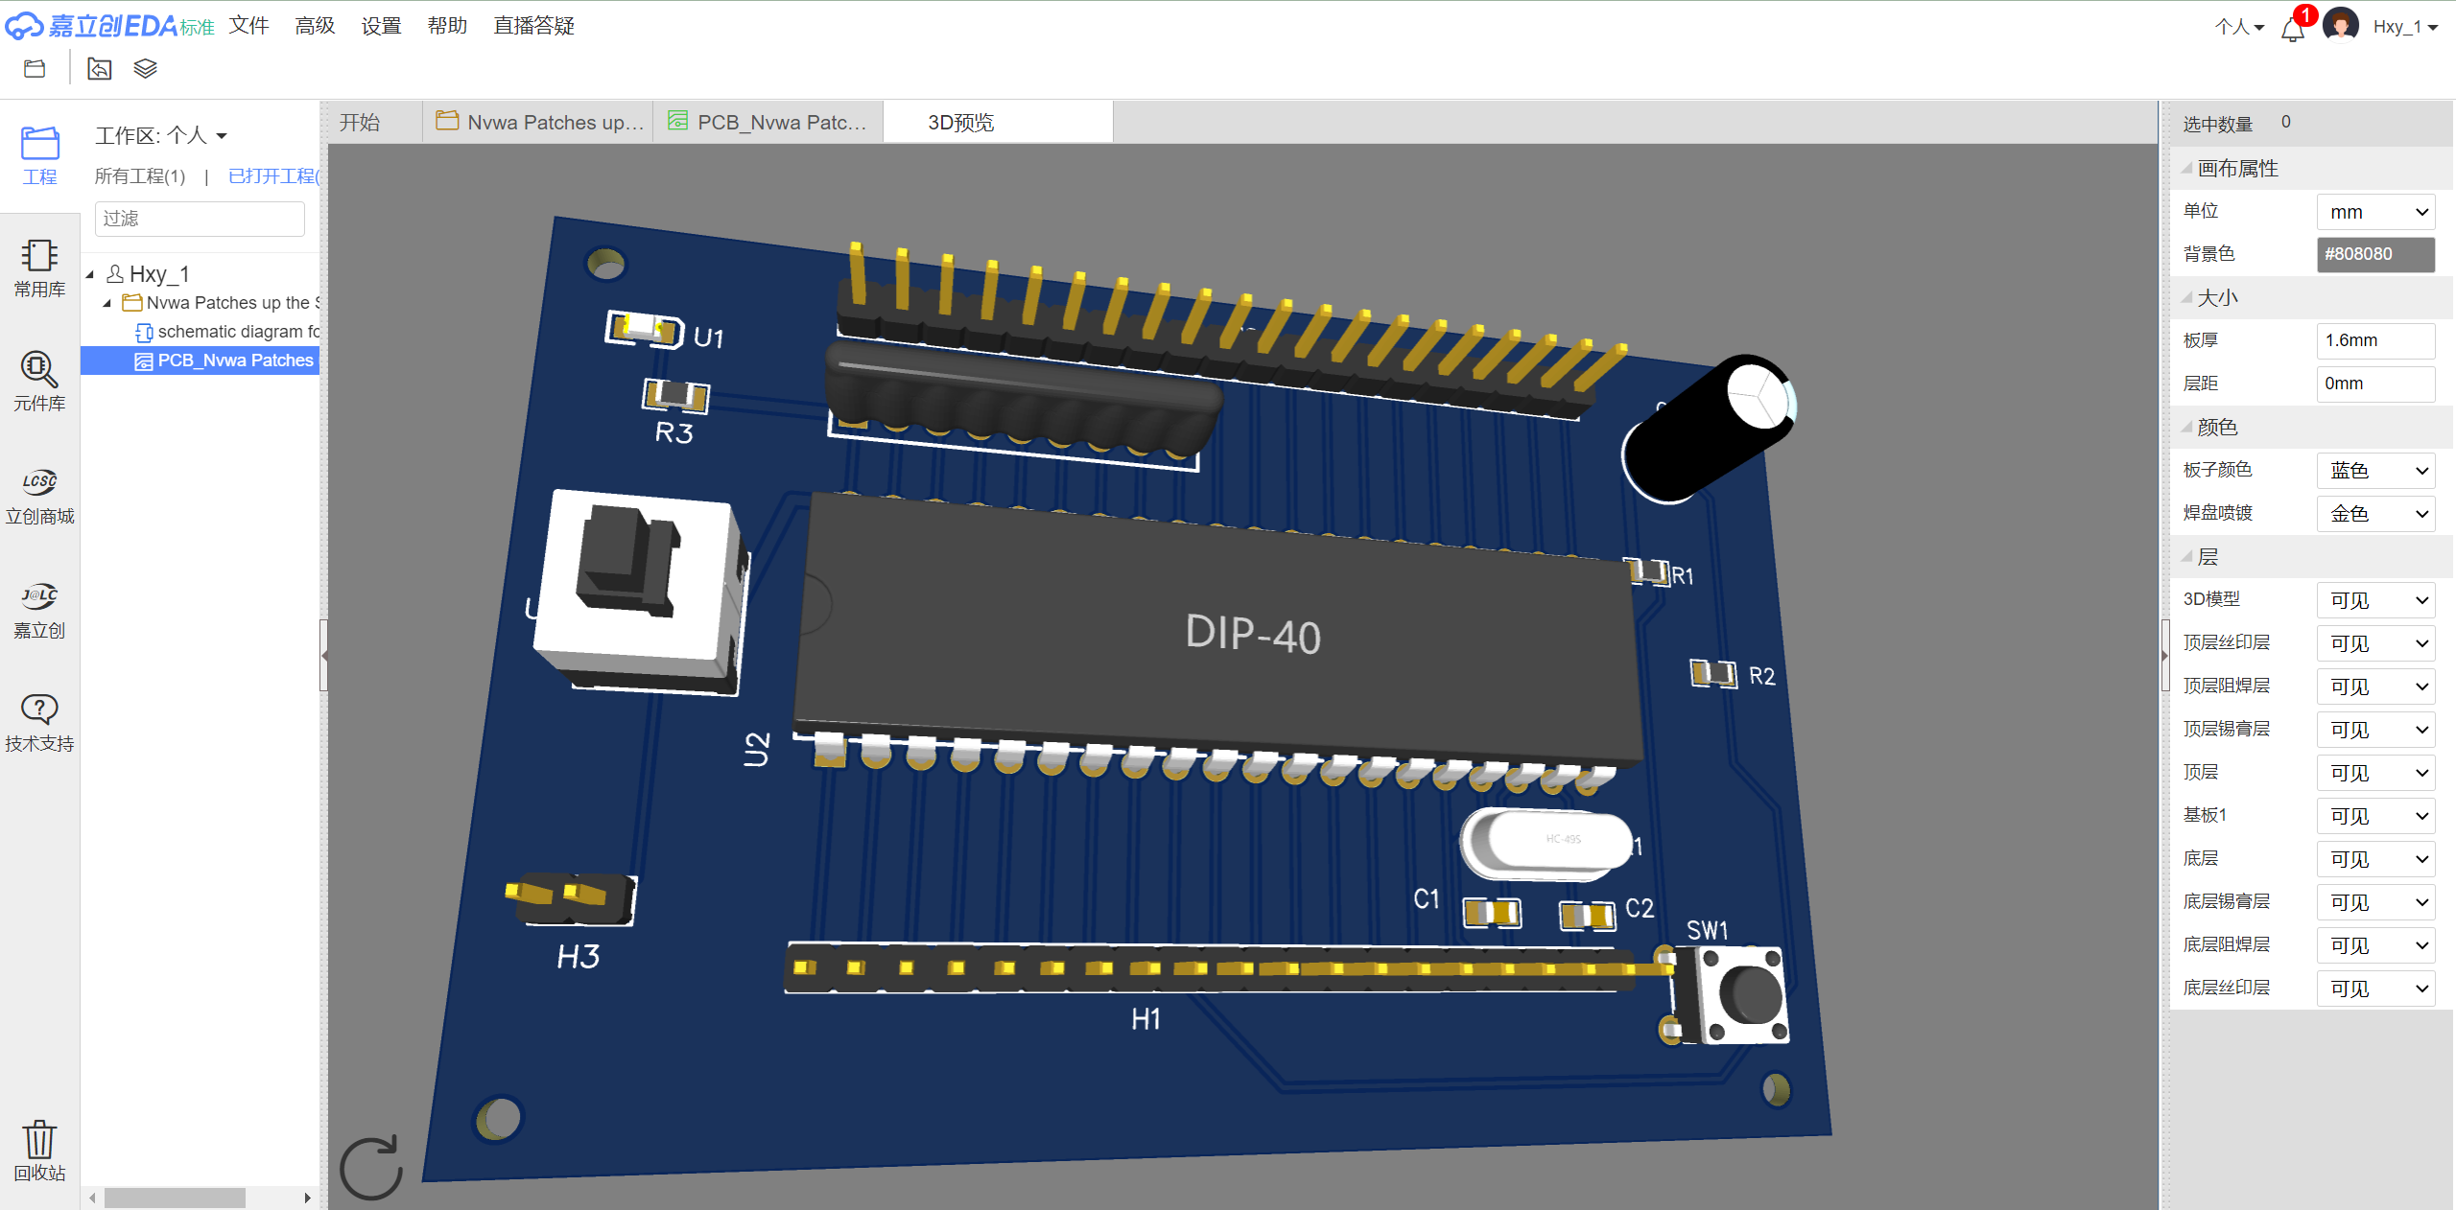
Task: Toggle 3D模型 visibility dropdown
Action: pyautogui.click(x=2375, y=600)
